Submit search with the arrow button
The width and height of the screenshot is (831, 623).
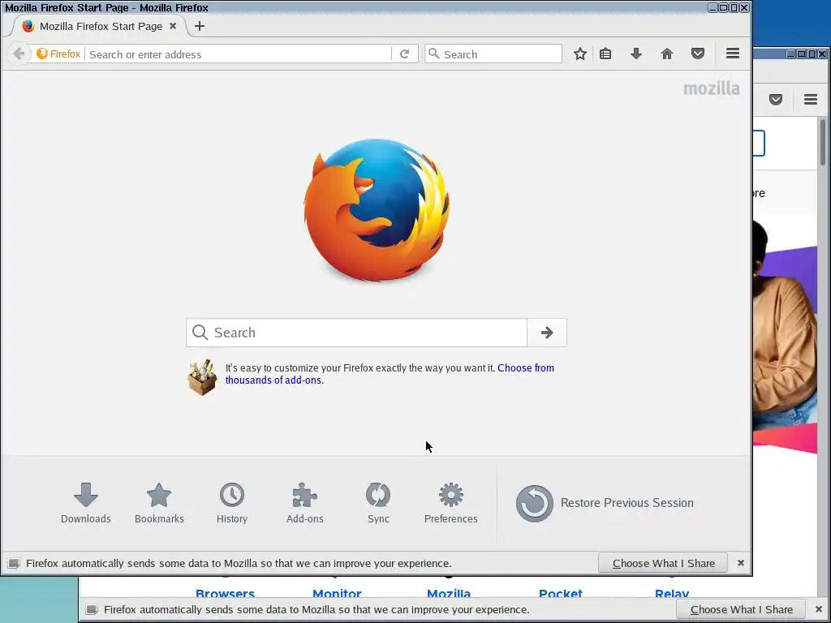tap(547, 333)
